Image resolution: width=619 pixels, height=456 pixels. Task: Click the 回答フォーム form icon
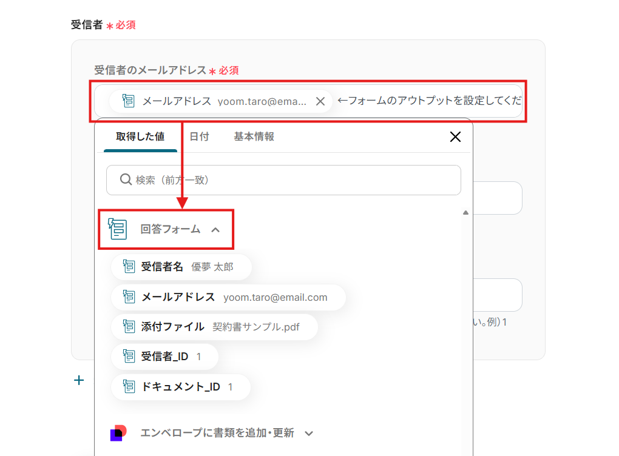117,229
